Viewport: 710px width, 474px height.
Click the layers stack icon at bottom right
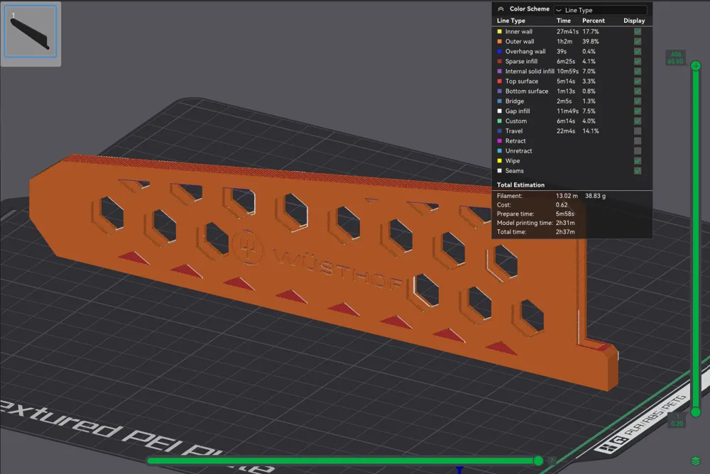coord(695,461)
